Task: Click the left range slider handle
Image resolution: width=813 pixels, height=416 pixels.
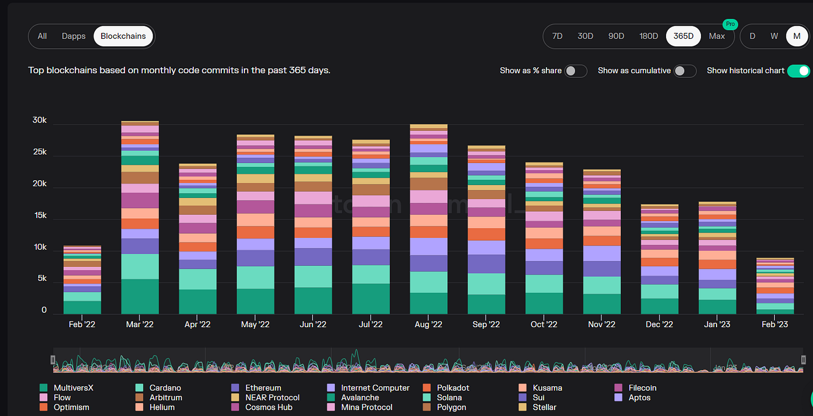Action: coord(53,360)
